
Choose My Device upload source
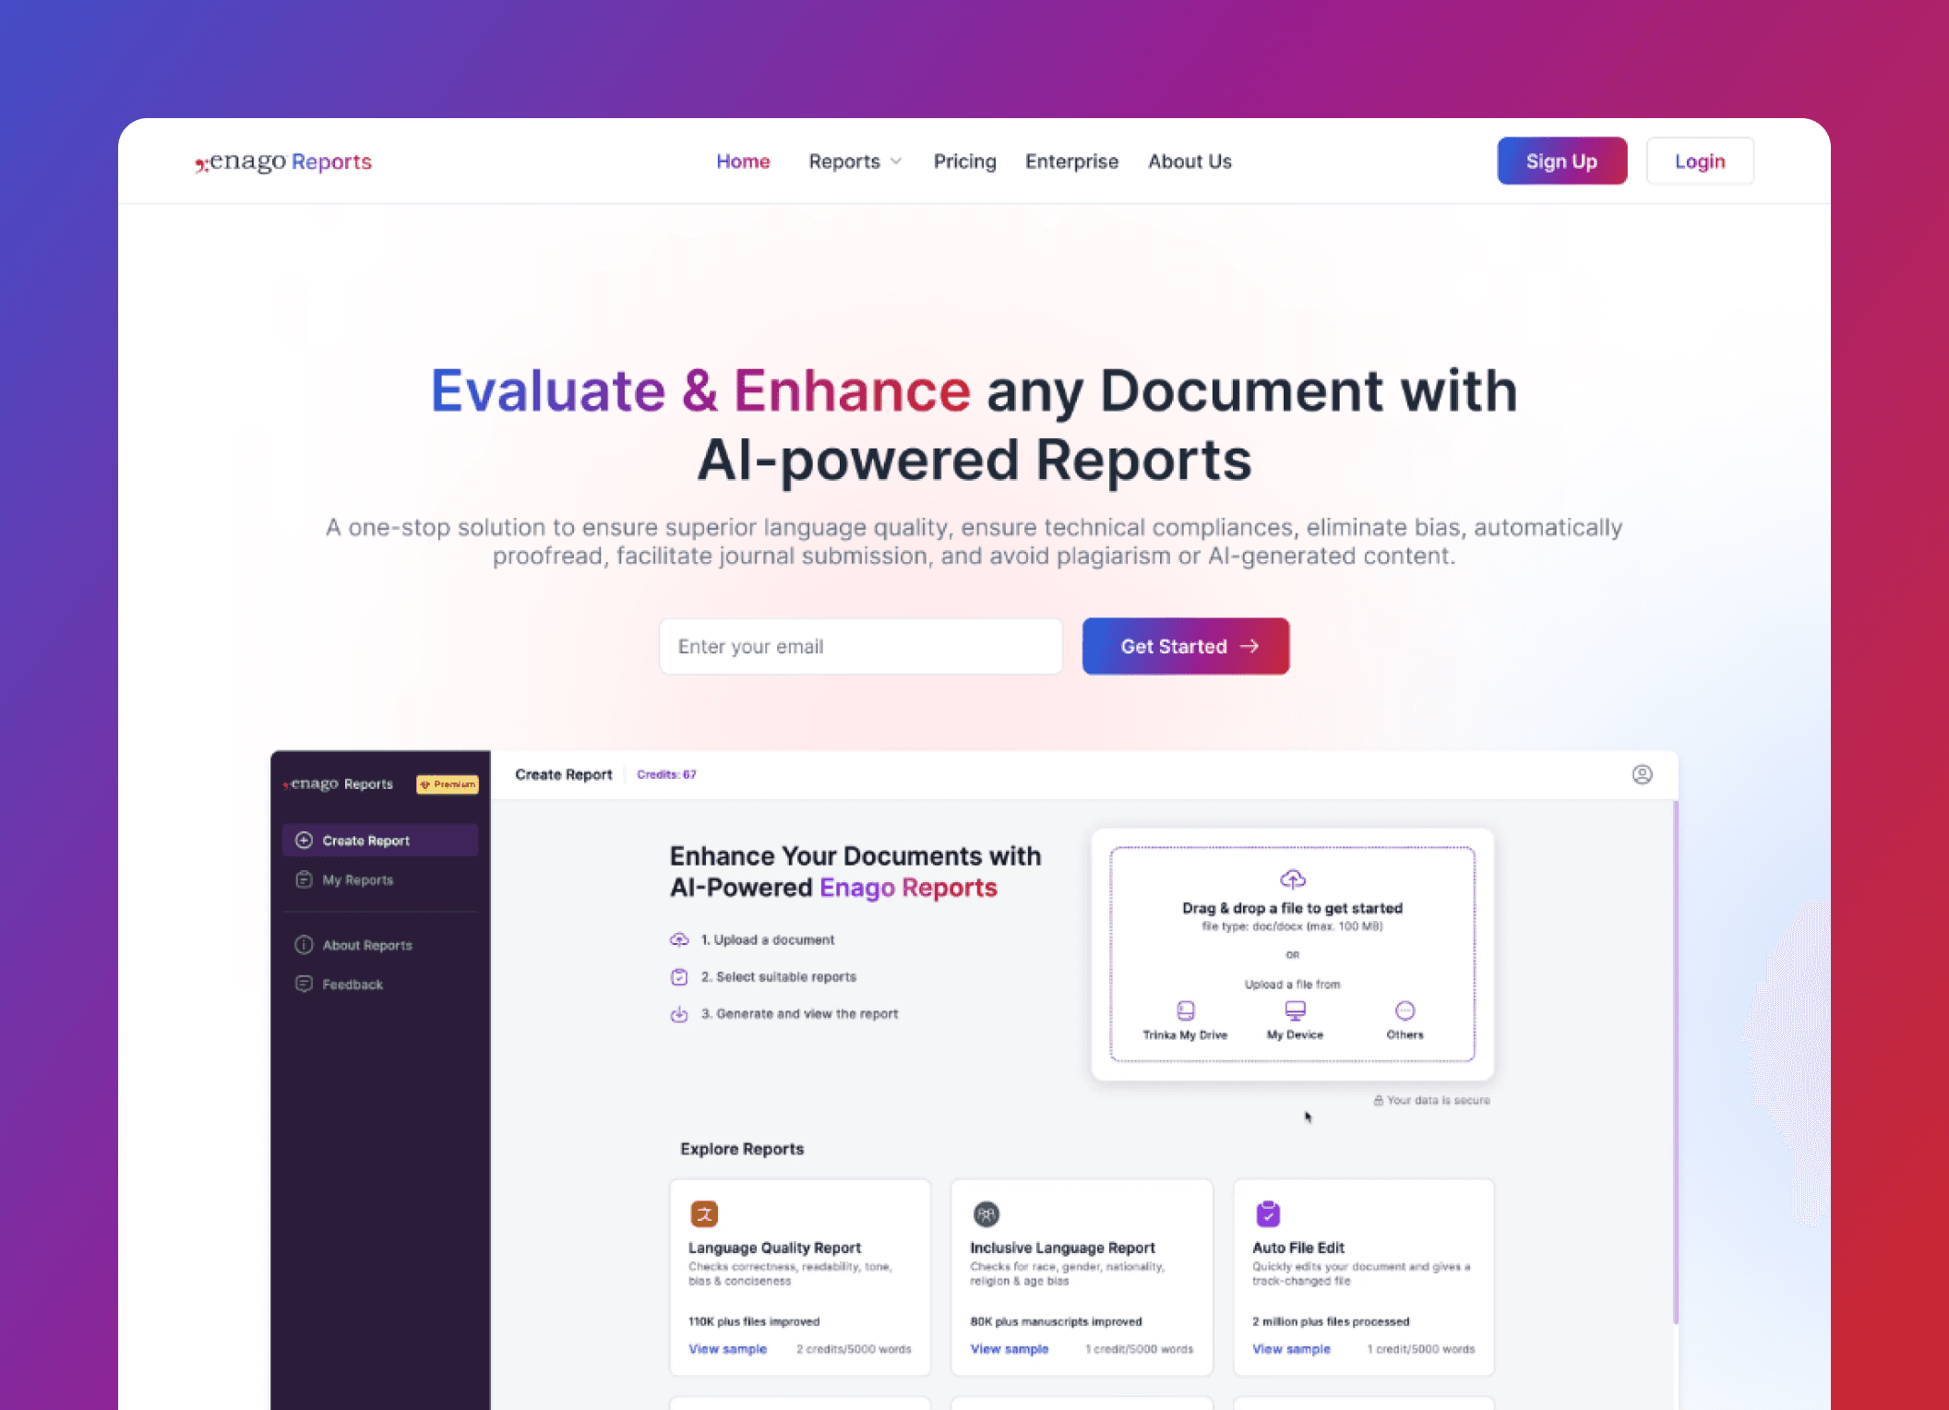(1295, 1021)
